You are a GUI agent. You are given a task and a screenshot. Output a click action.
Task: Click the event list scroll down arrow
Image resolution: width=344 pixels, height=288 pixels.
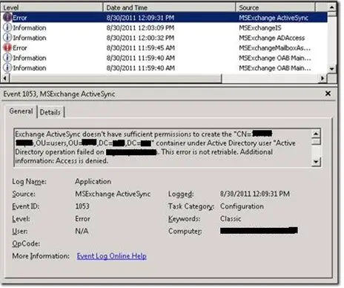click(x=332, y=69)
